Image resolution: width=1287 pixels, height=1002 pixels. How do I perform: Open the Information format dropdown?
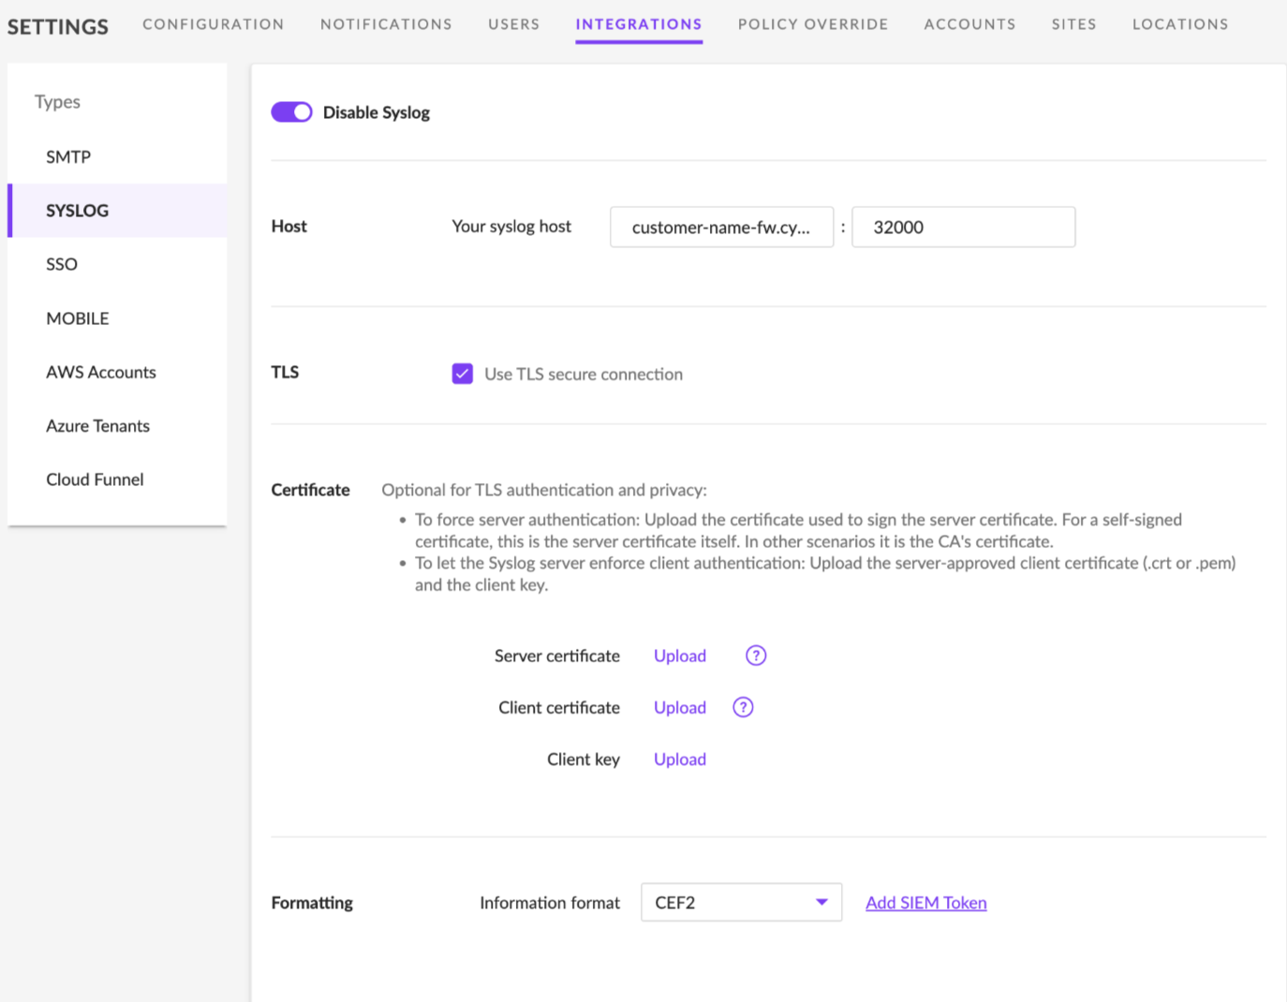[x=740, y=903]
